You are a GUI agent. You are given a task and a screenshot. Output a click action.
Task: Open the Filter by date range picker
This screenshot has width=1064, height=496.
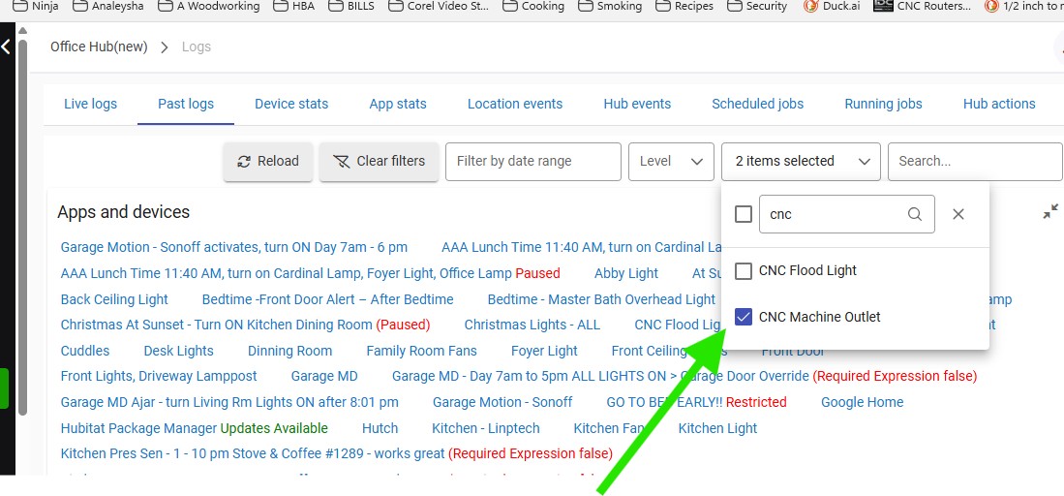point(532,162)
